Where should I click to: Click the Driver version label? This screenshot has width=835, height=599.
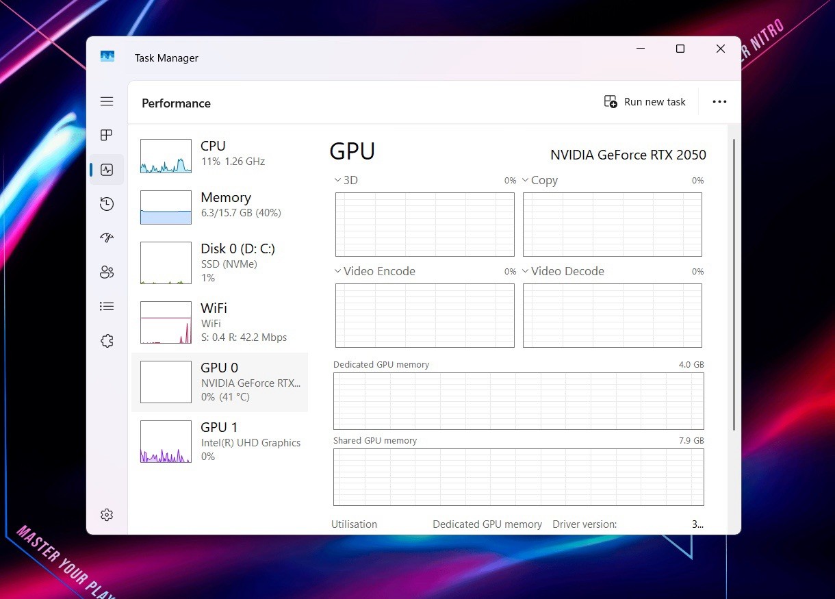584,524
